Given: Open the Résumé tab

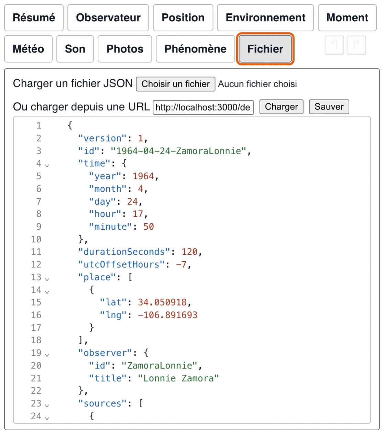Looking at the screenshot, I should pos(34,18).
